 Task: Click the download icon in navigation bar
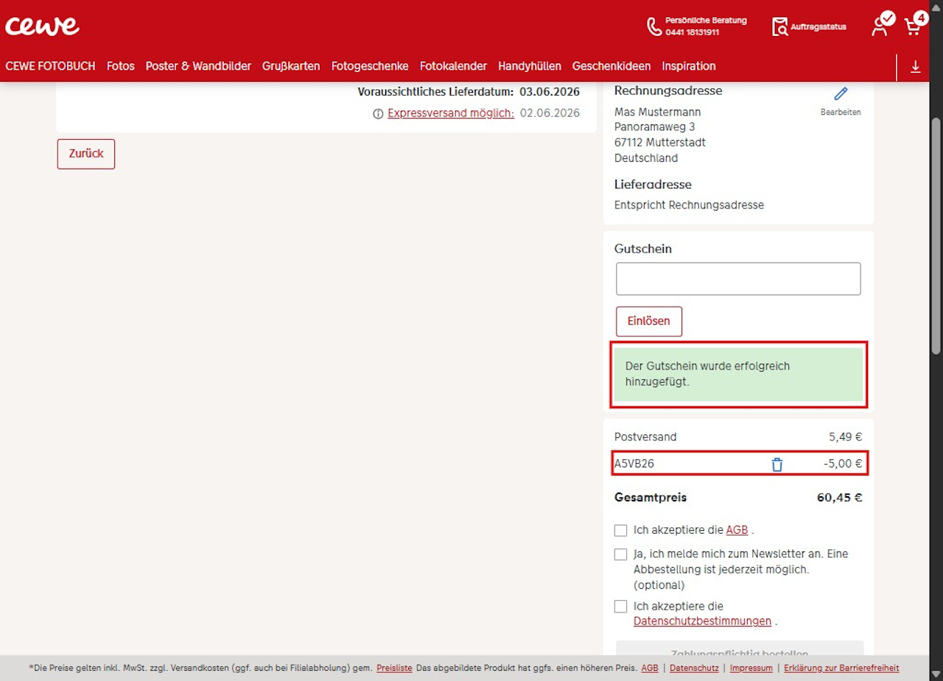[x=916, y=66]
